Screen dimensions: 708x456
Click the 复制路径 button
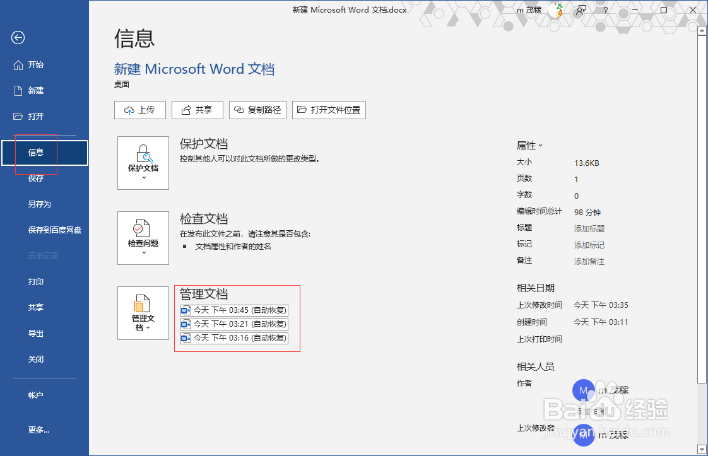click(x=258, y=110)
